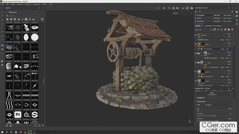
Task: Open the Mode Perceptive dropdown
Action: 218,105
